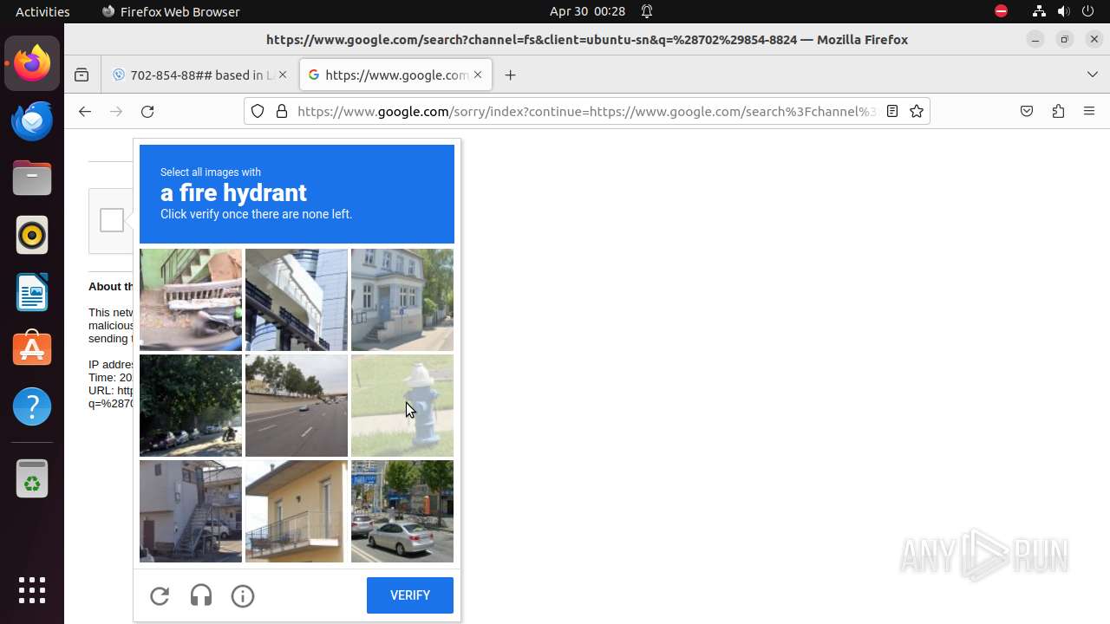Toggle the notifications bell icon
Image resolution: width=1110 pixels, height=624 pixels.
[647, 11]
